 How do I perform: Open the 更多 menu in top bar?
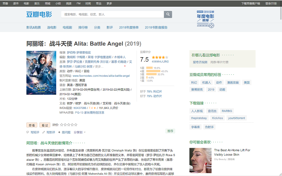(109, 3)
